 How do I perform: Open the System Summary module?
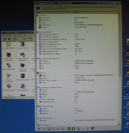(23, 45)
